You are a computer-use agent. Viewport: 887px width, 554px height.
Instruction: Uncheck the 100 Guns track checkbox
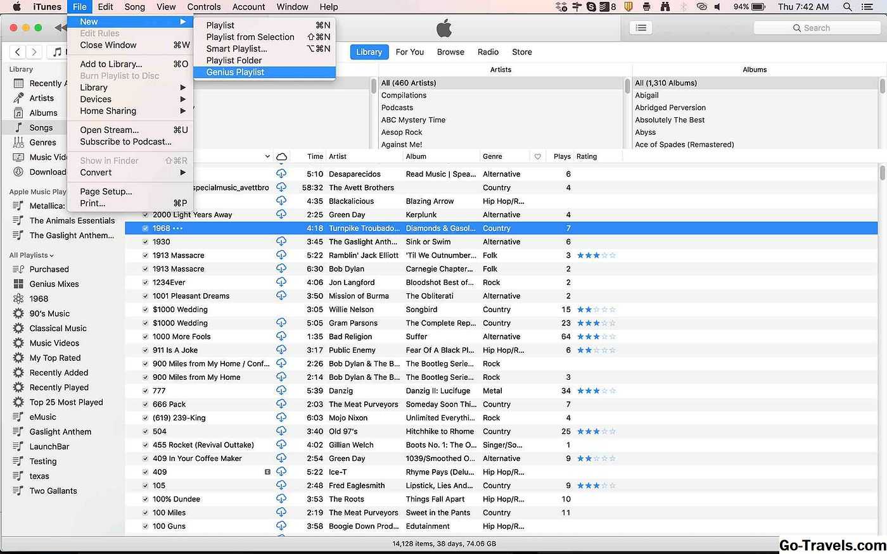[145, 526]
